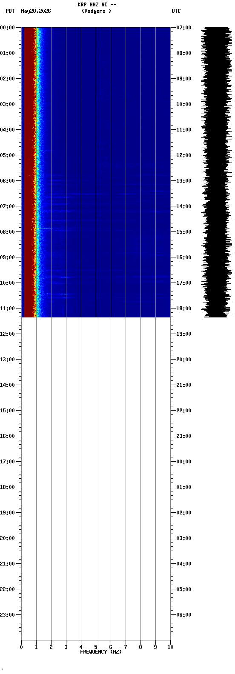Click the '15:00' UTC time label

point(184,232)
